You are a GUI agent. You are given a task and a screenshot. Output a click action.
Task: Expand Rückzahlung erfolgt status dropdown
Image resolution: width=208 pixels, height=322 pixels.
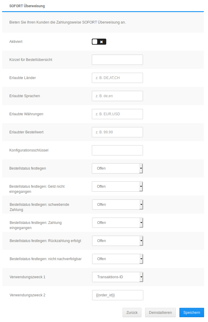pyautogui.click(x=117, y=241)
